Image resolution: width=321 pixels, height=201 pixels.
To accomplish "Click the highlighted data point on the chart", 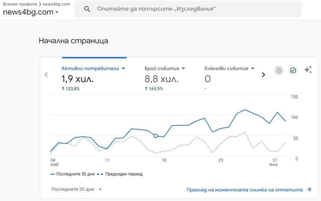I will tap(156, 136).
